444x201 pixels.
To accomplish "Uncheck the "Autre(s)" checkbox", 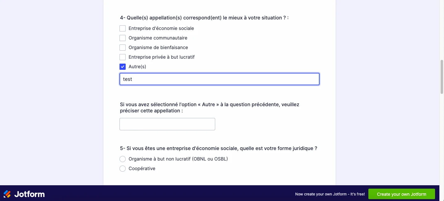I will tap(123, 66).
